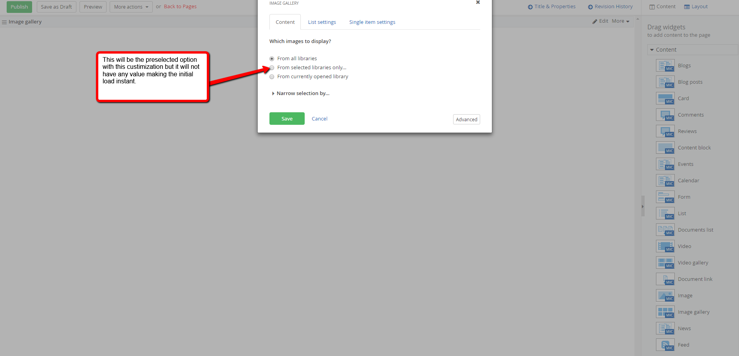Open the More actions dropdown

[131, 7]
